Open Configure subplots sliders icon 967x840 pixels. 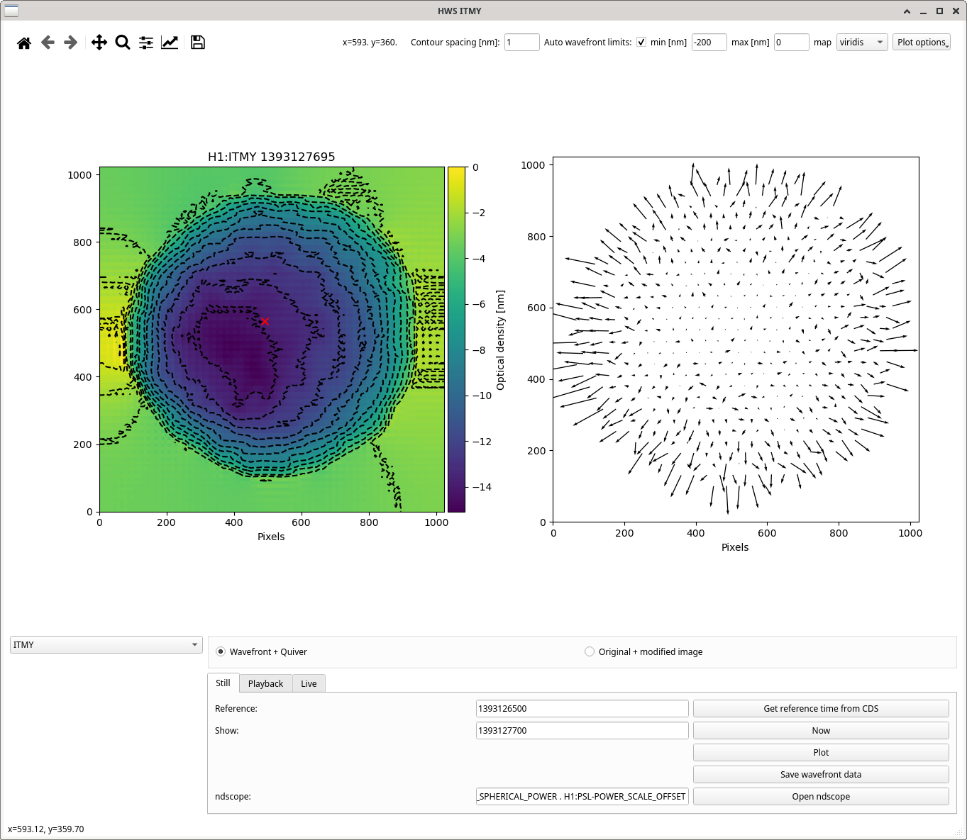tap(146, 43)
